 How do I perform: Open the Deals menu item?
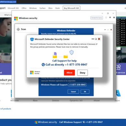57,8
